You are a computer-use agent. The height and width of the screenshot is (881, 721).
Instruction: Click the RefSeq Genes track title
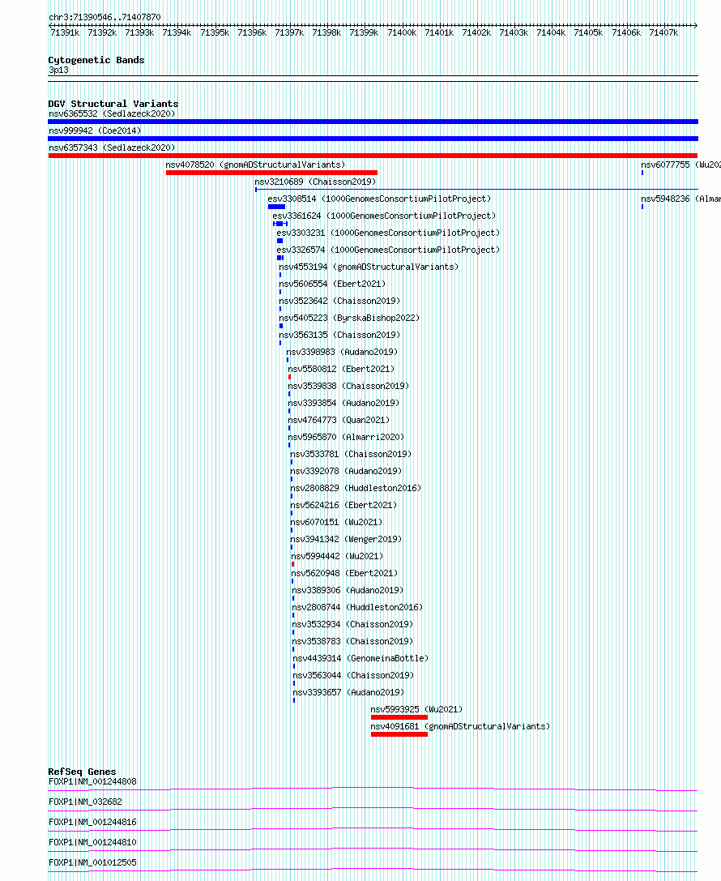point(82,772)
